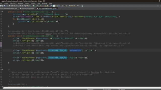
Task: Click the Step Return toolbar icon
Action: (23, 6)
